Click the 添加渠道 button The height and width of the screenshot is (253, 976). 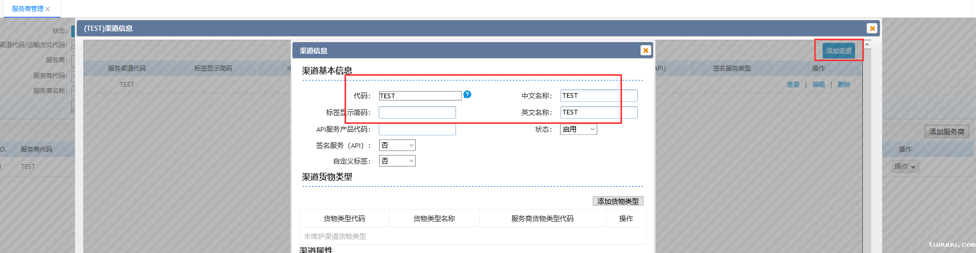click(838, 51)
